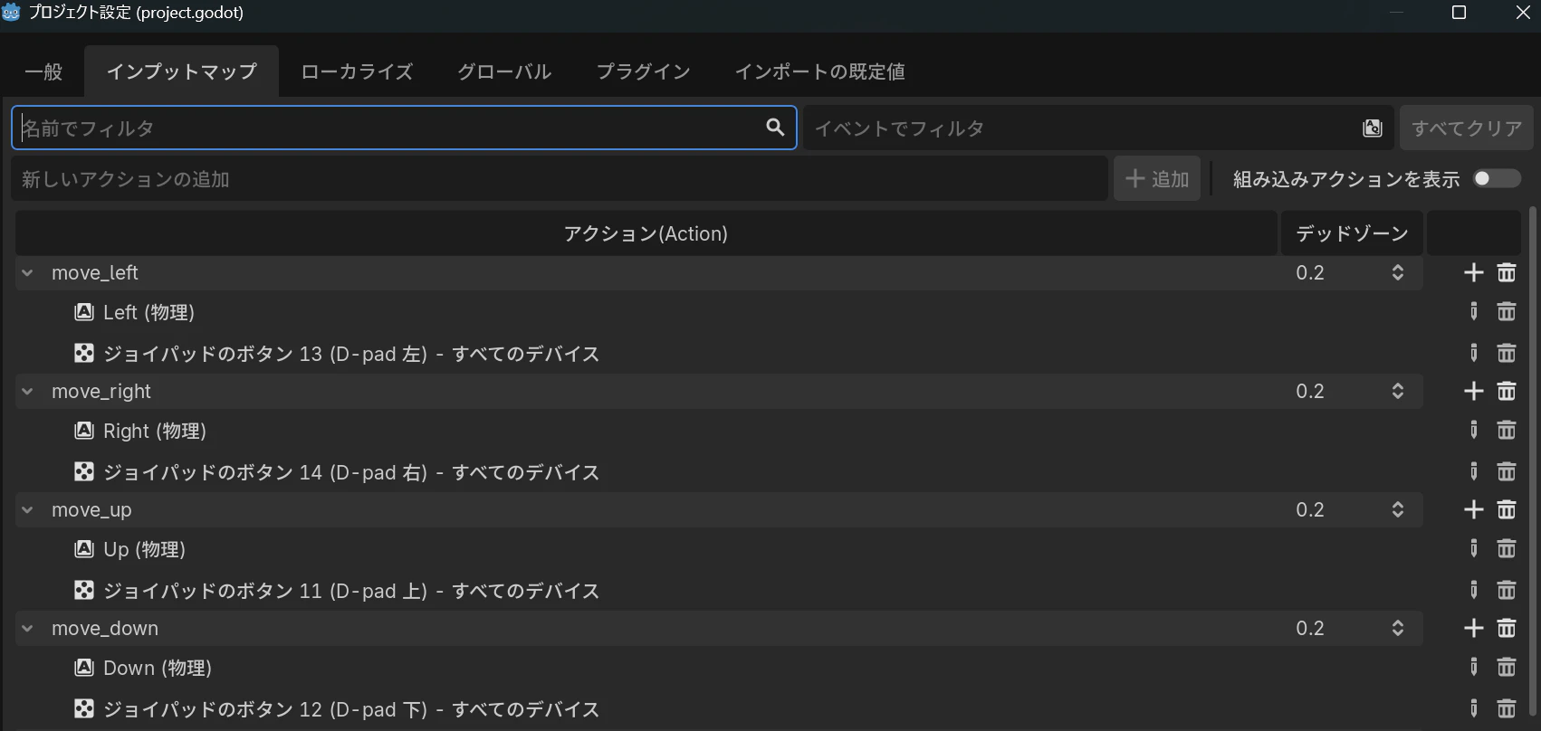1541x731 pixels.
Task: Delete the move_down action
Action: pos(1507,628)
